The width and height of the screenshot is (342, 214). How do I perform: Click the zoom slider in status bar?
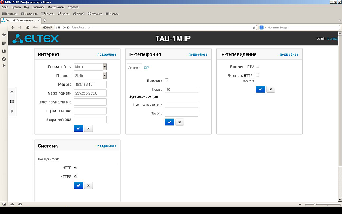pyautogui.click(x=322, y=205)
